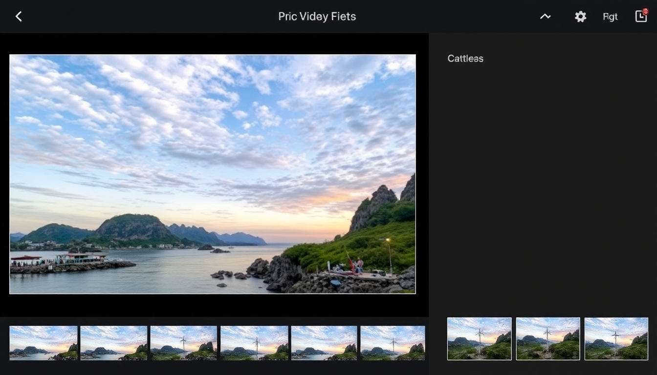Viewport: 657px width, 375px height.
Task: Click the lit street lamp in preview
Action: pos(389,255)
